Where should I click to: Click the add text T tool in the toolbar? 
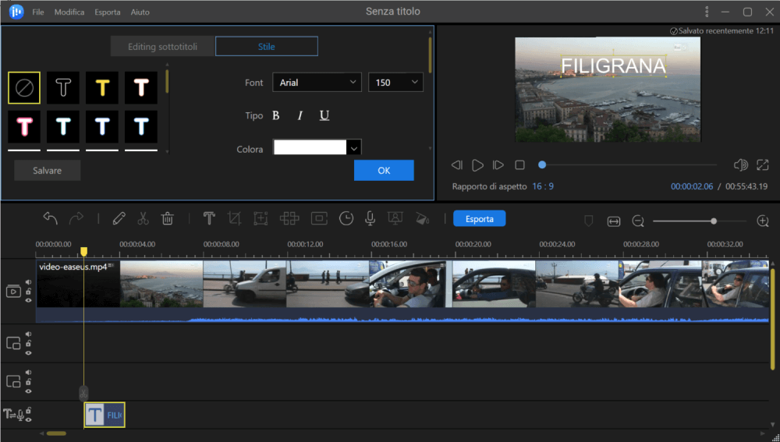point(209,218)
